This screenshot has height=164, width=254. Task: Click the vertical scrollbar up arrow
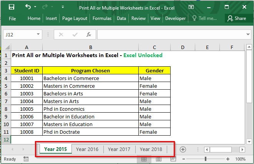249,47
